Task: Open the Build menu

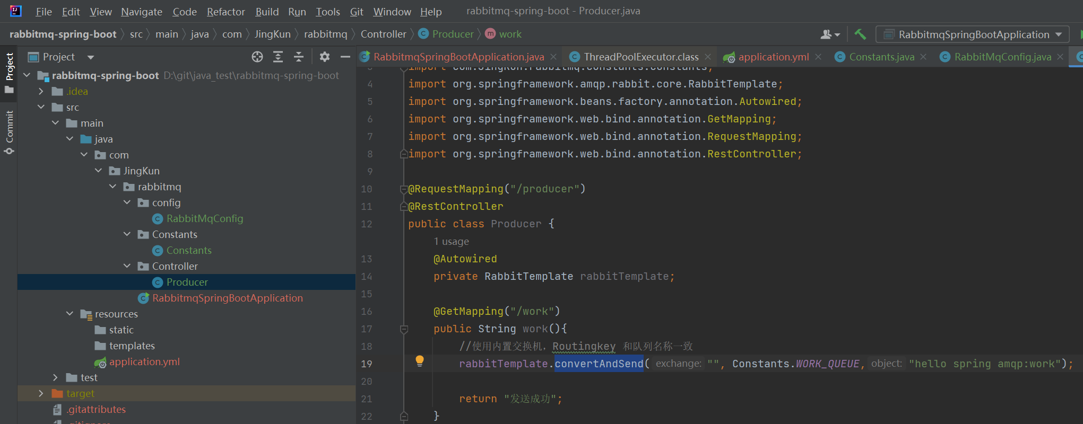Action: pyautogui.click(x=267, y=12)
